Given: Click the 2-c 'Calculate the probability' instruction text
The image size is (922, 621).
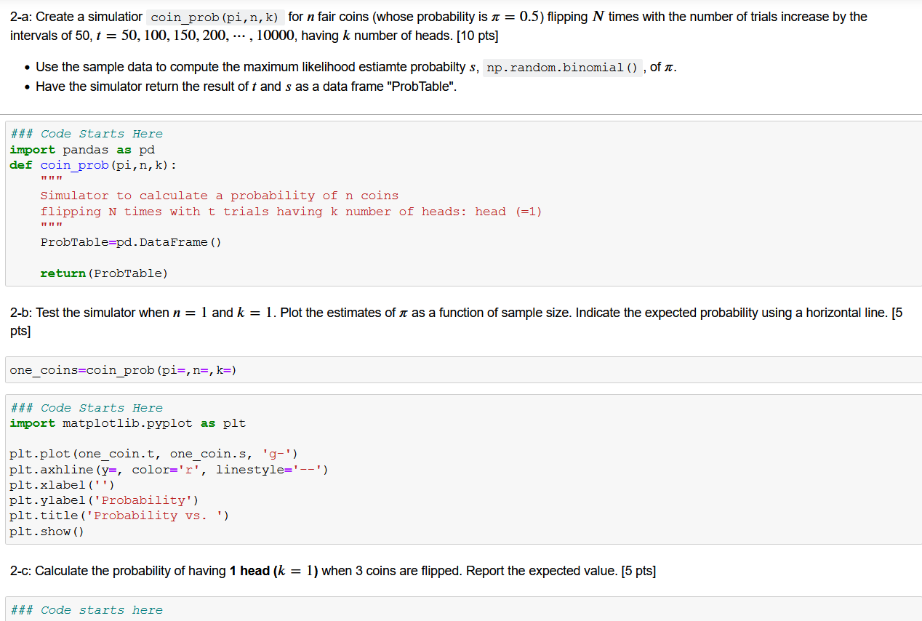Looking at the screenshot, I should (333, 571).
